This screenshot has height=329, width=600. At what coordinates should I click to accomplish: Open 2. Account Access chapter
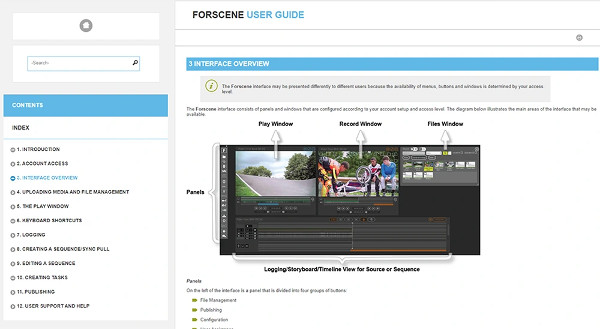tap(42, 164)
